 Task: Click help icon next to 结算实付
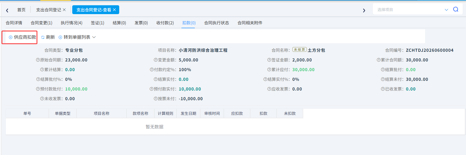coord(156,79)
